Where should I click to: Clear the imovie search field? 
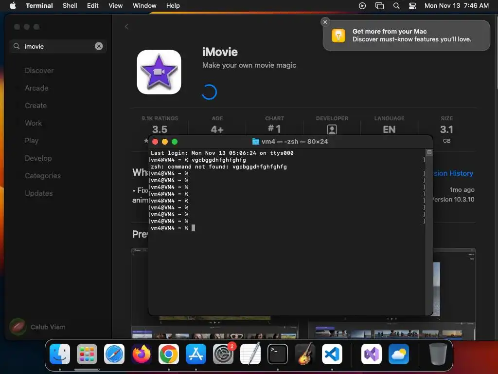99,46
